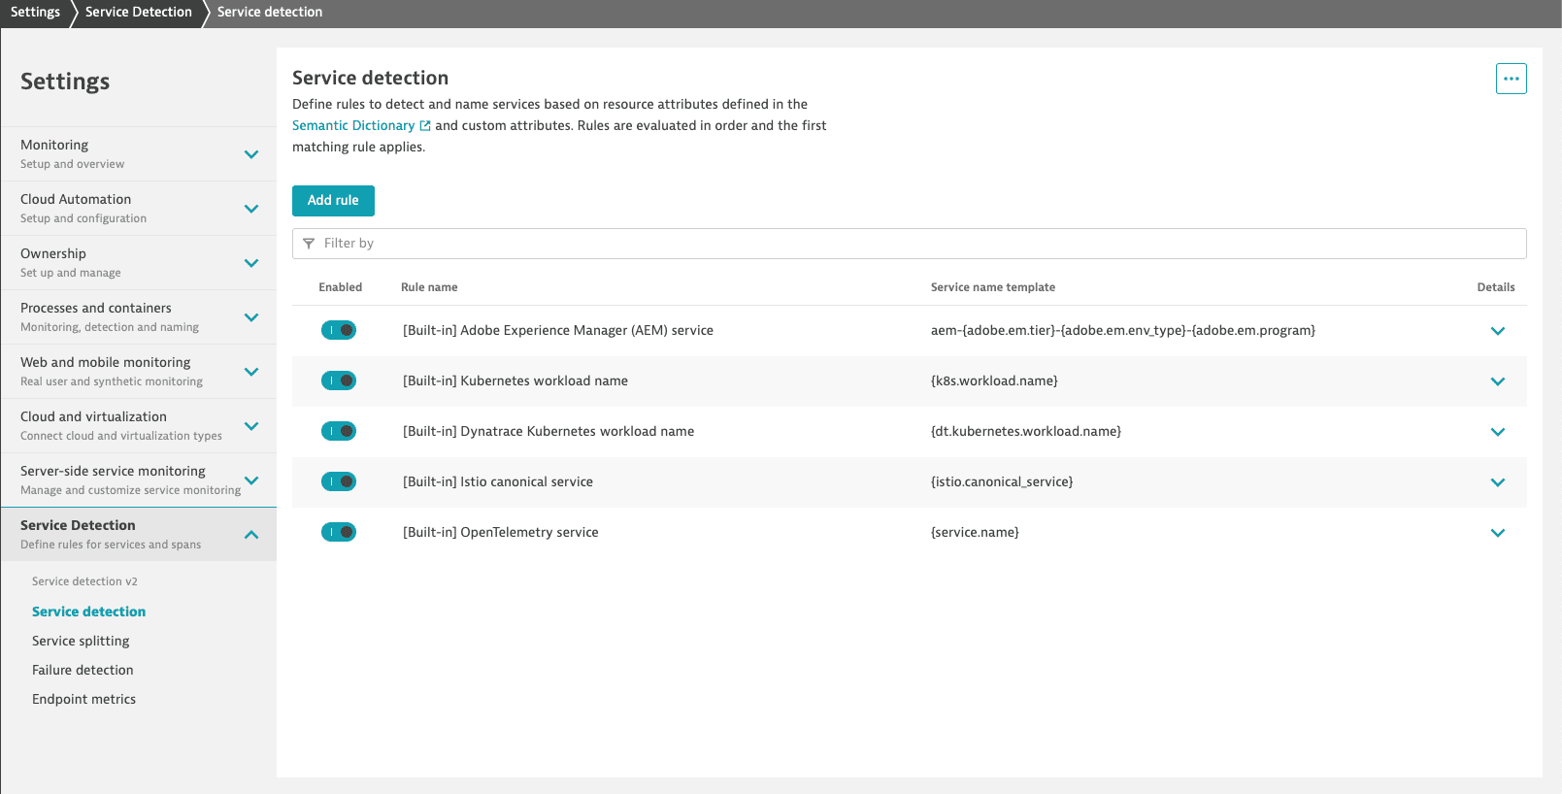Click the filter funnel icon
The image size is (1562, 794).
pos(309,244)
